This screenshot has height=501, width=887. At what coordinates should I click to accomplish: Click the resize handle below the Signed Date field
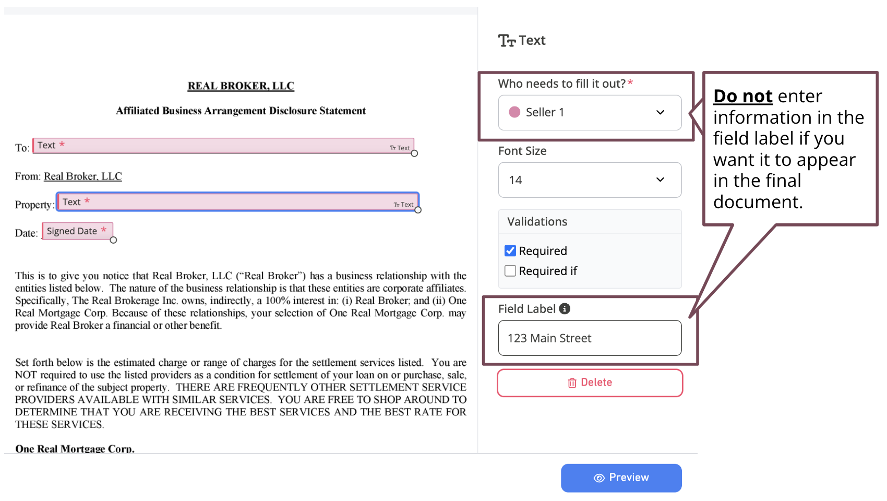(113, 240)
